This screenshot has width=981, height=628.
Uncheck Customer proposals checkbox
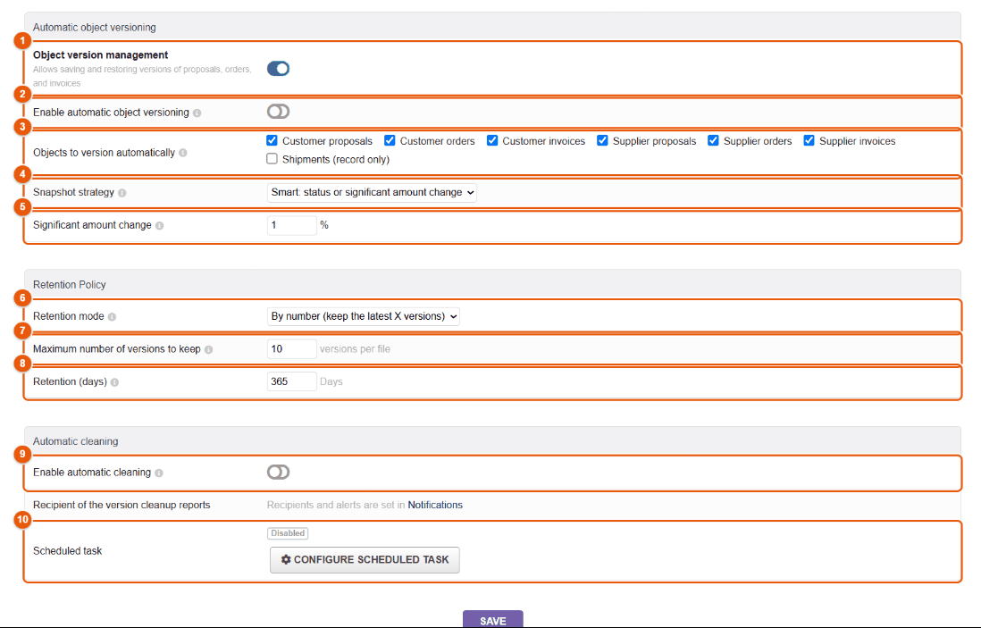272,140
